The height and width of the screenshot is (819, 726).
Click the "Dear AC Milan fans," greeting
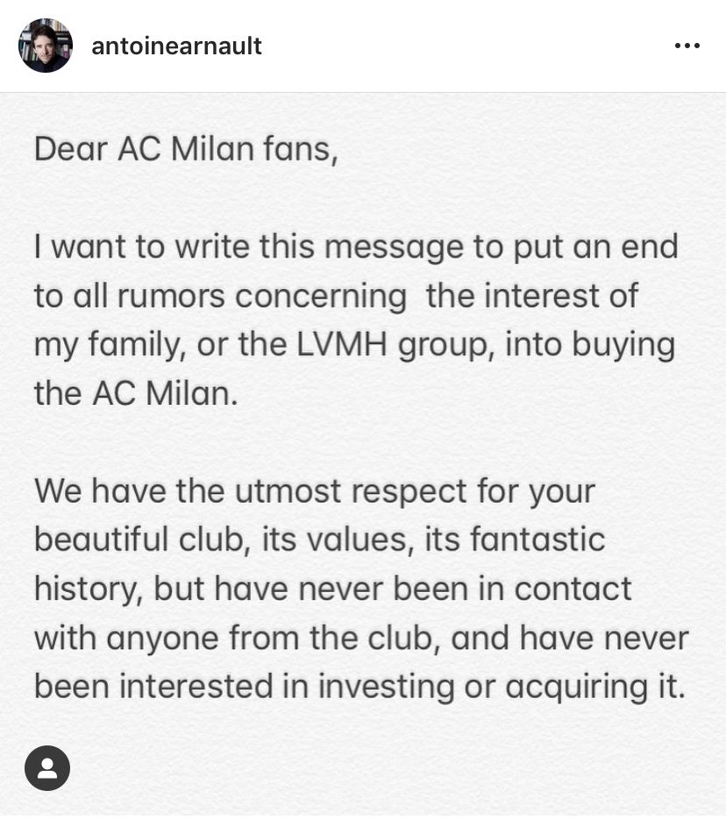pyautogui.click(x=185, y=149)
